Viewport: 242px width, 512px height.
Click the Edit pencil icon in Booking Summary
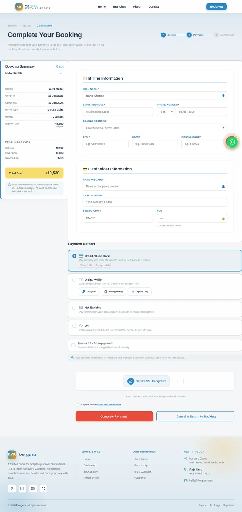click(57, 66)
